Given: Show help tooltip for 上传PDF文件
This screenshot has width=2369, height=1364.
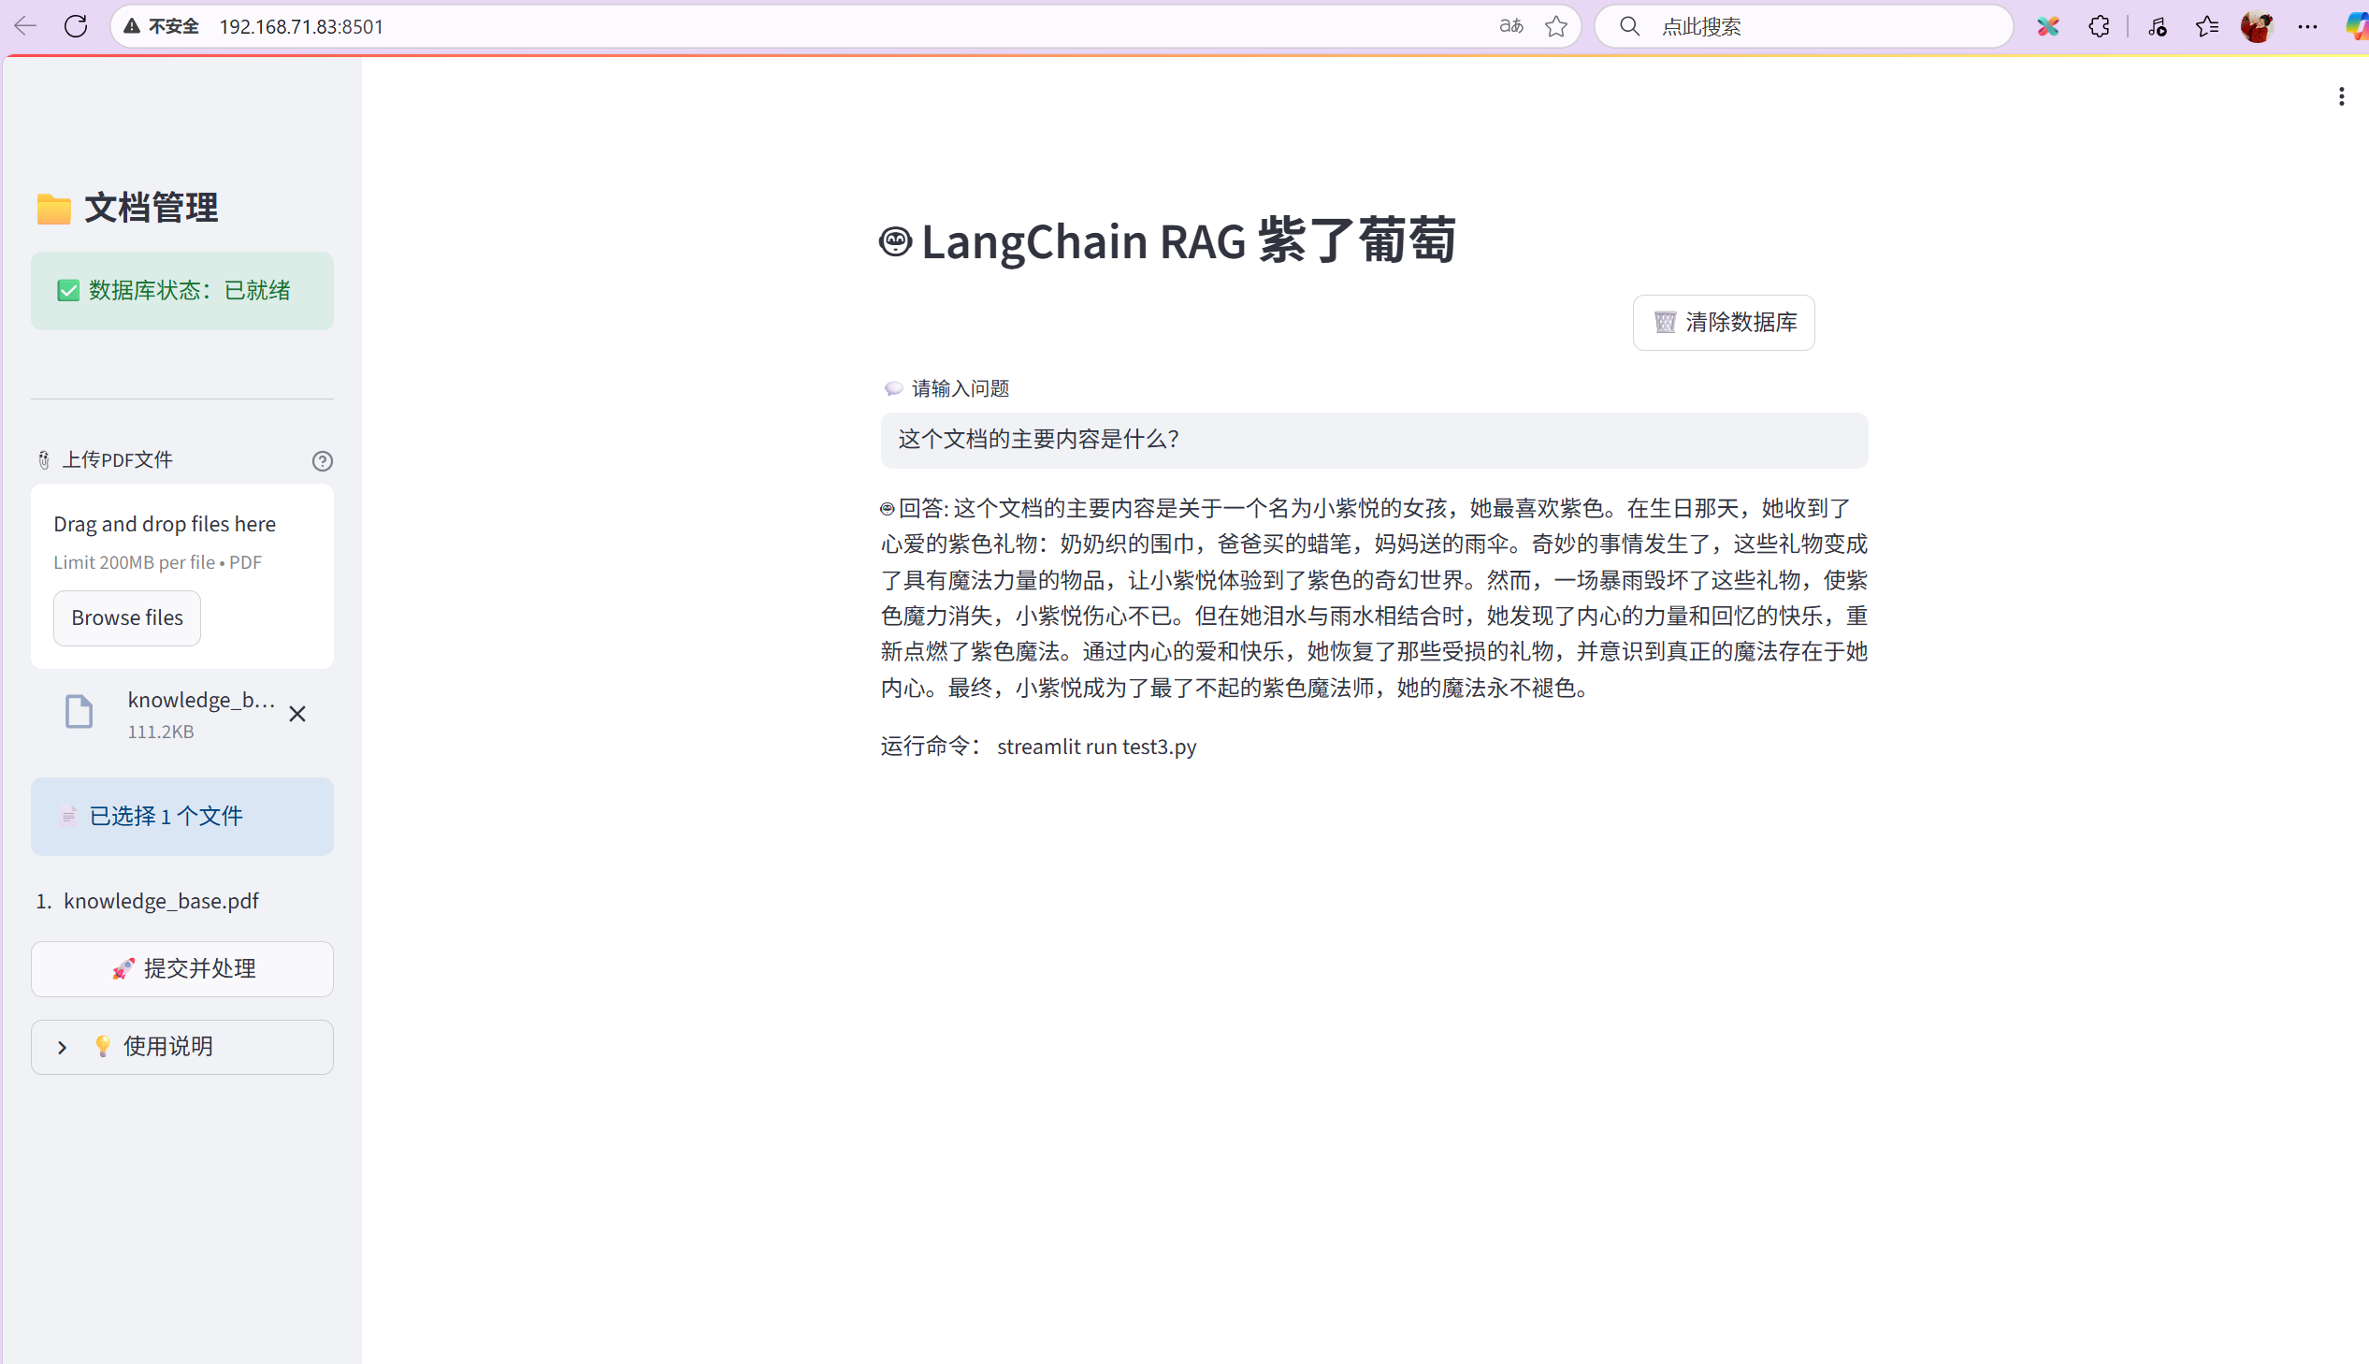Looking at the screenshot, I should [x=322, y=461].
